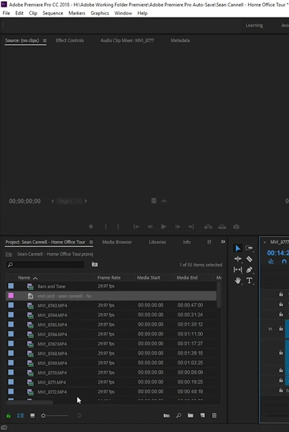
Task: Click the thumbnail zoom slider in Project panel
Action: coord(43,415)
